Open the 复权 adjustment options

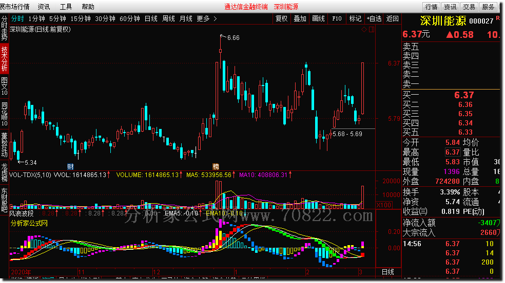coord(281,18)
